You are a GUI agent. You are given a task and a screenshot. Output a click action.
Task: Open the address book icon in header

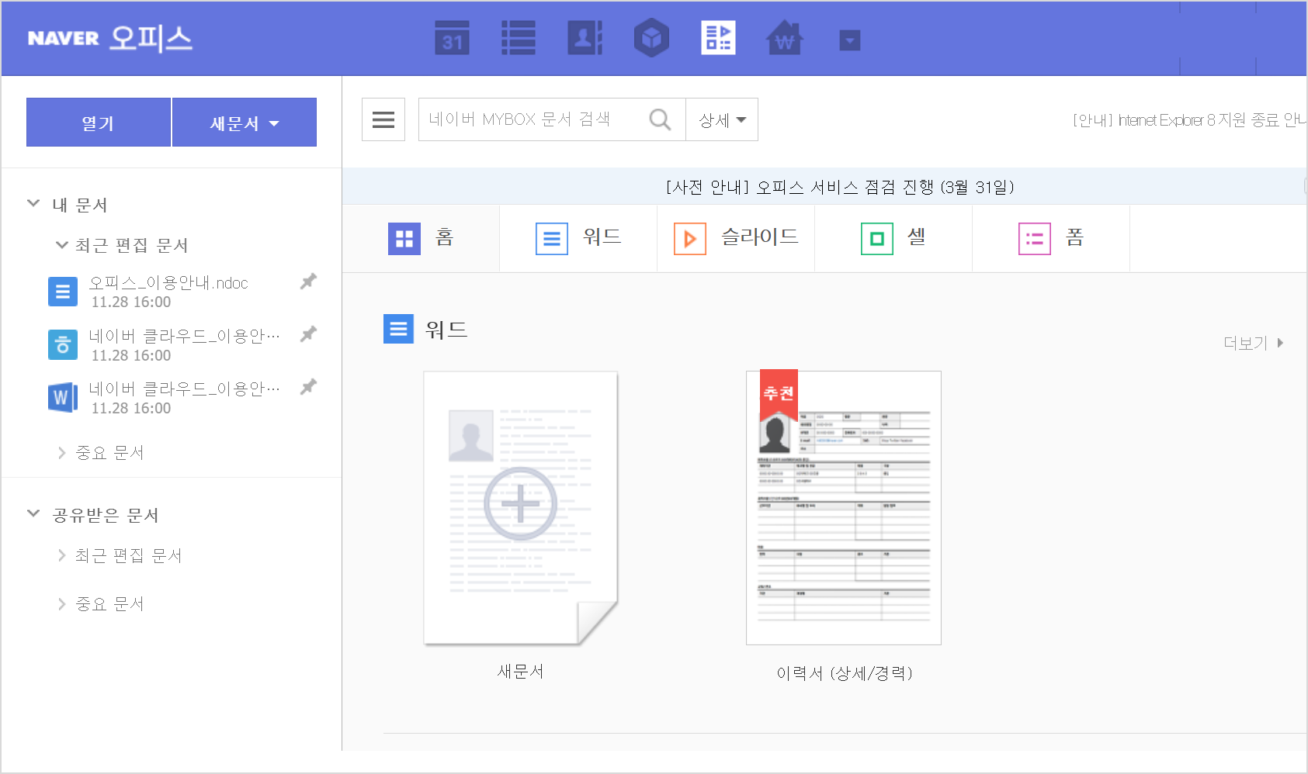click(585, 38)
